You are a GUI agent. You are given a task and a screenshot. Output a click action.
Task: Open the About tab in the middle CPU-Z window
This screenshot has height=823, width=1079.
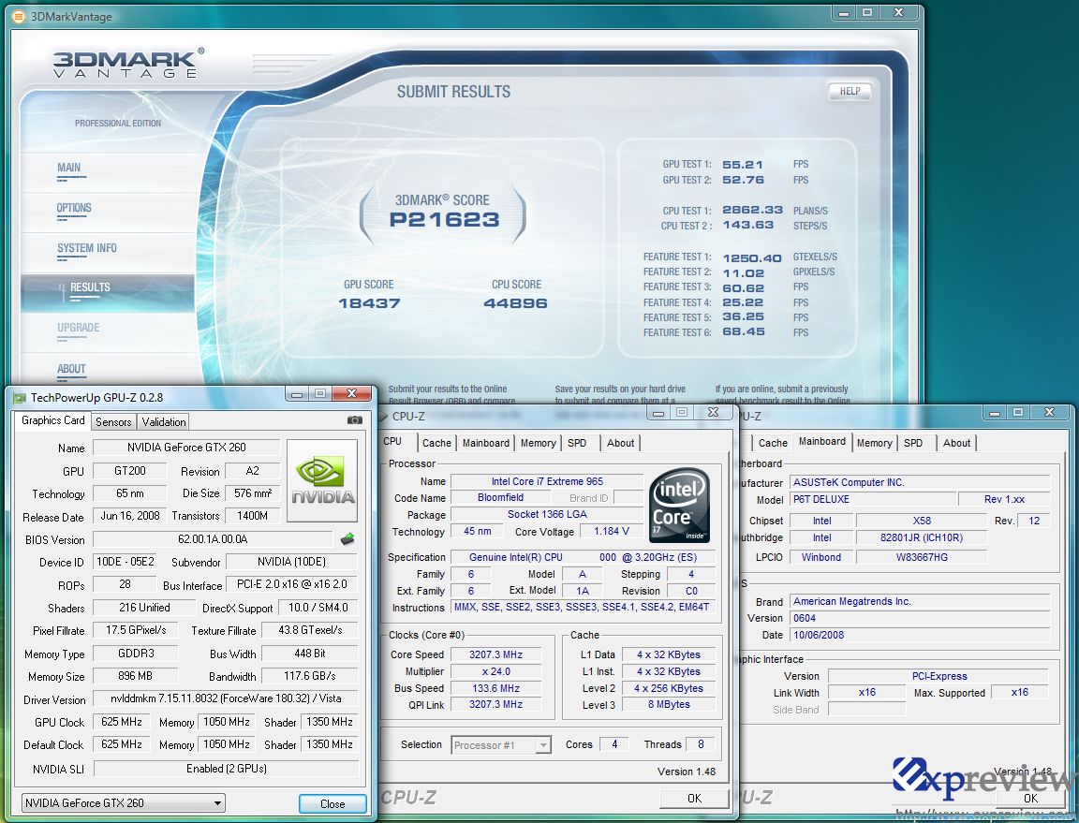tap(621, 443)
